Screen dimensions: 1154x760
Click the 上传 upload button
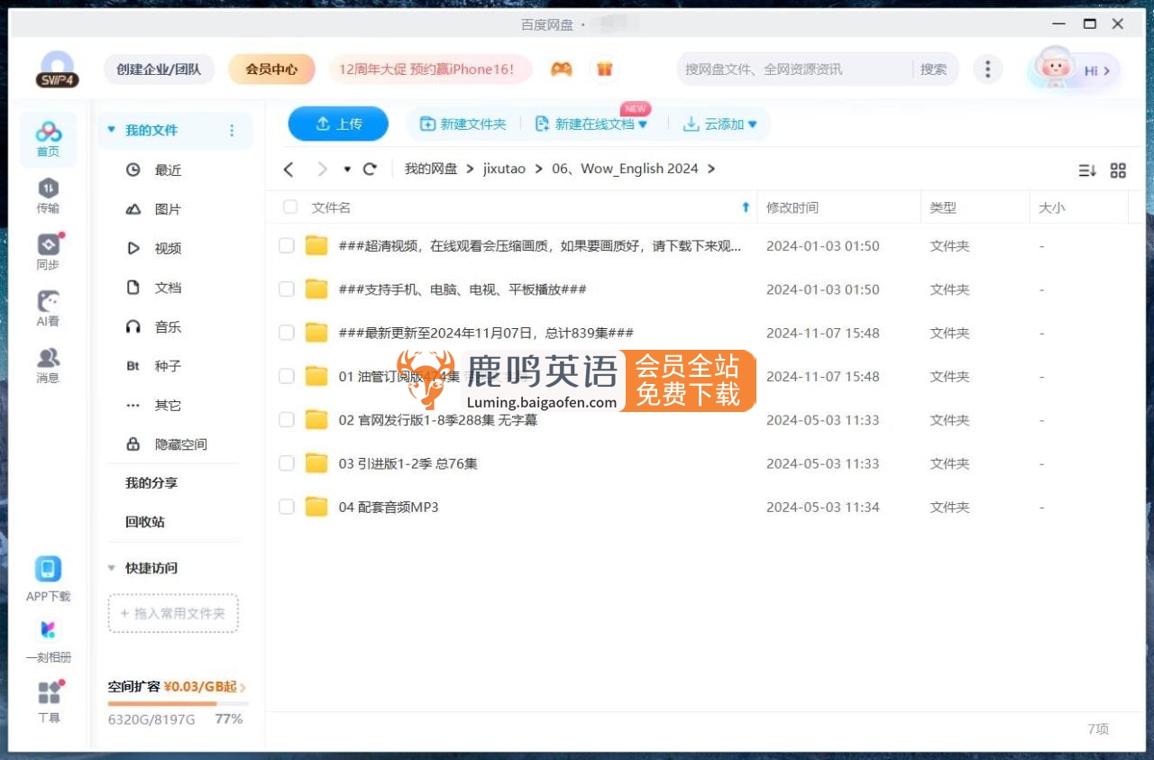(x=338, y=124)
